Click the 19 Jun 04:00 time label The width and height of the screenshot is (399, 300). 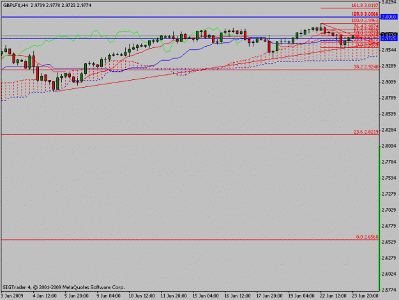(x=301, y=296)
